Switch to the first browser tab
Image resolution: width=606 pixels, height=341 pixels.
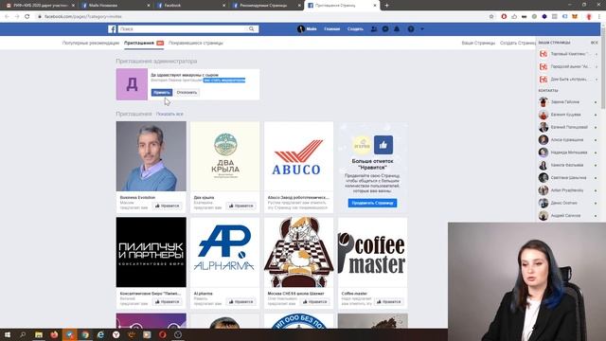pyautogui.click(x=40, y=6)
